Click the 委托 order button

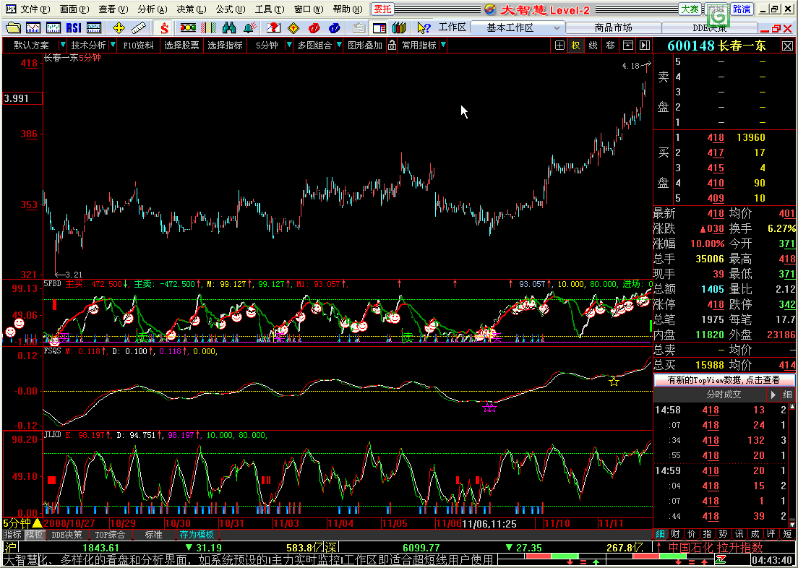tap(381, 9)
